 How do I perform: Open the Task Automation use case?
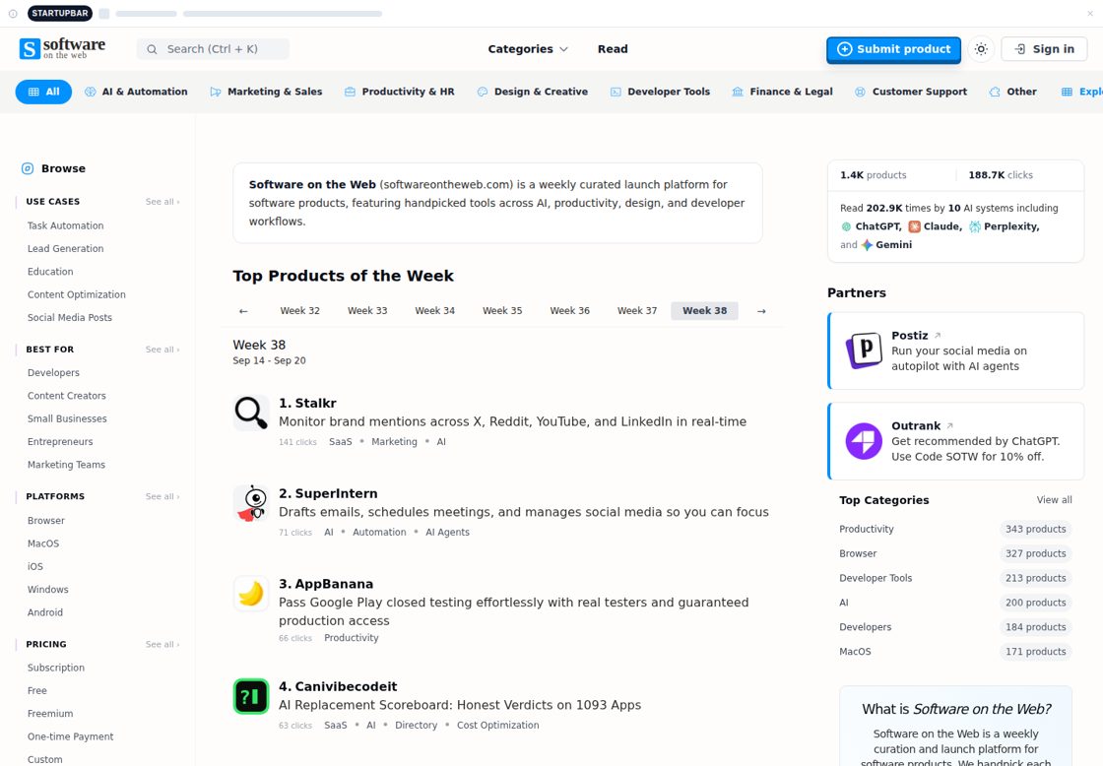click(x=65, y=225)
